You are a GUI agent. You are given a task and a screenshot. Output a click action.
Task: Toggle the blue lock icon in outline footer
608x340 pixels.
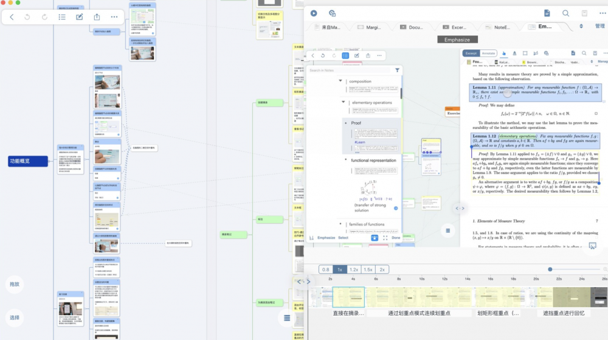[374, 238]
